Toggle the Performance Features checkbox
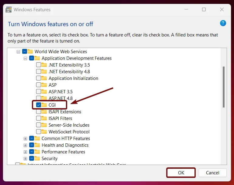This screenshot has width=234, height=185. coord(32,152)
